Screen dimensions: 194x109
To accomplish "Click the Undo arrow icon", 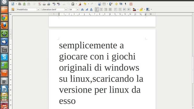I will [x=85, y=4].
